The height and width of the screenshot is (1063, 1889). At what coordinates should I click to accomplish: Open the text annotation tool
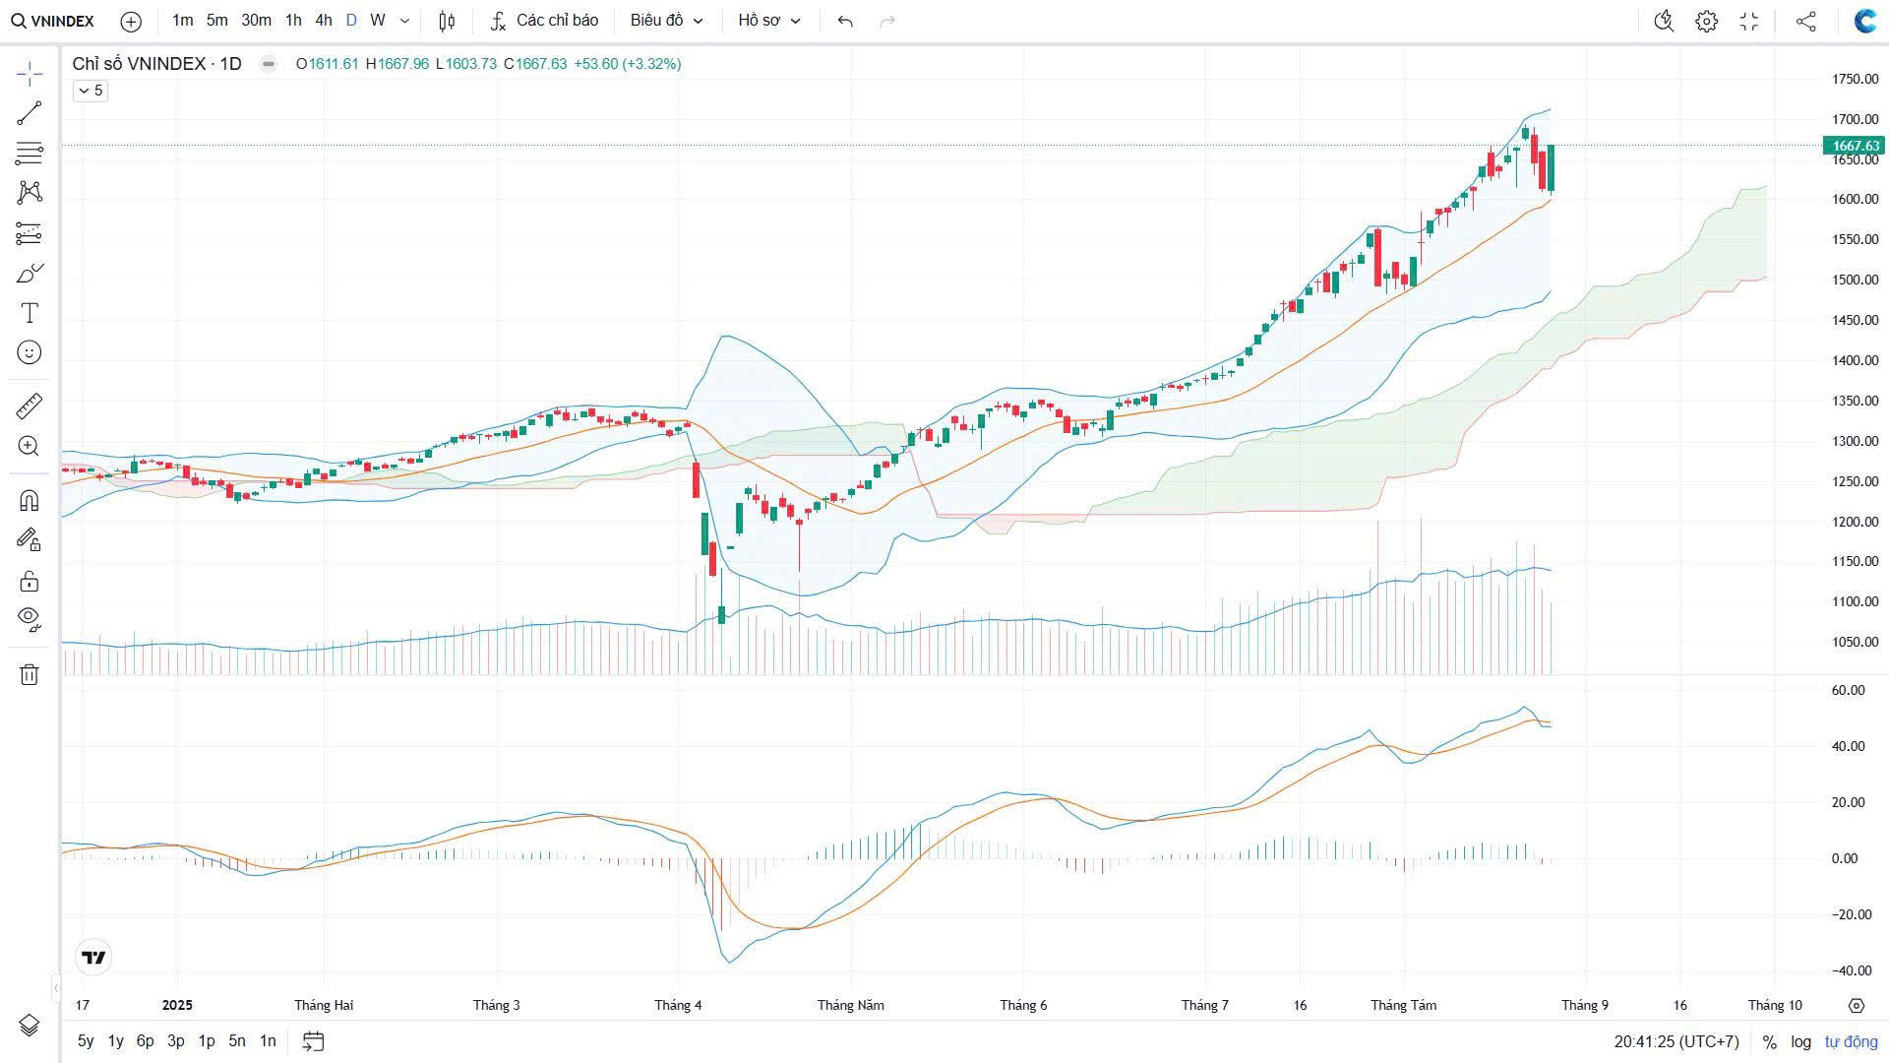click(30, 313)
